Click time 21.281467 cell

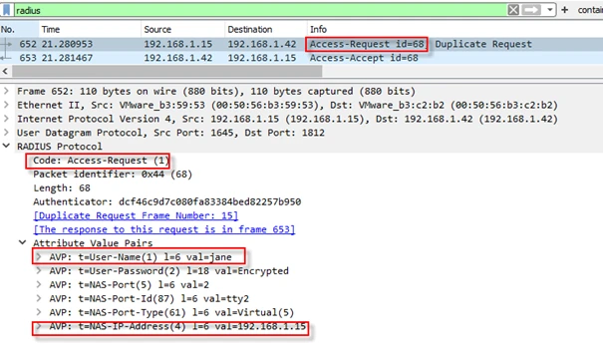[67, 58]
